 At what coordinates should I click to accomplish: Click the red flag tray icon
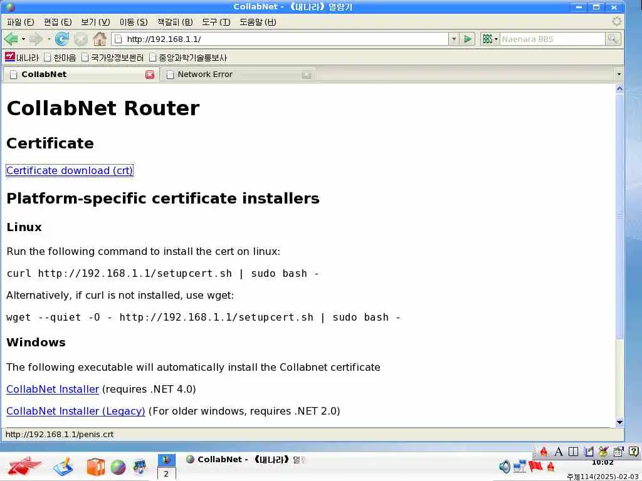[535, 466]
